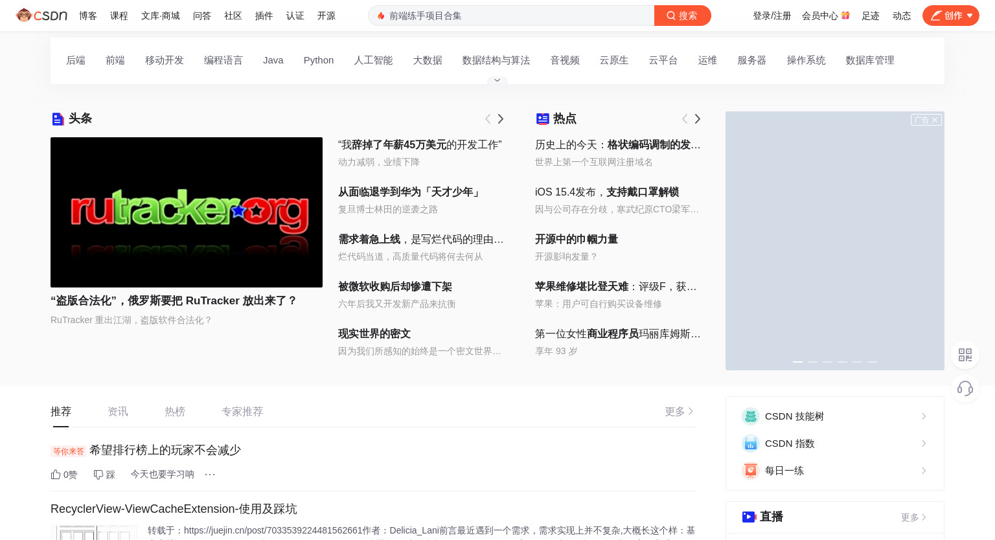995x540 pixels.
Task: Click the 头条 document icon
Action: (x=58, y=118)
